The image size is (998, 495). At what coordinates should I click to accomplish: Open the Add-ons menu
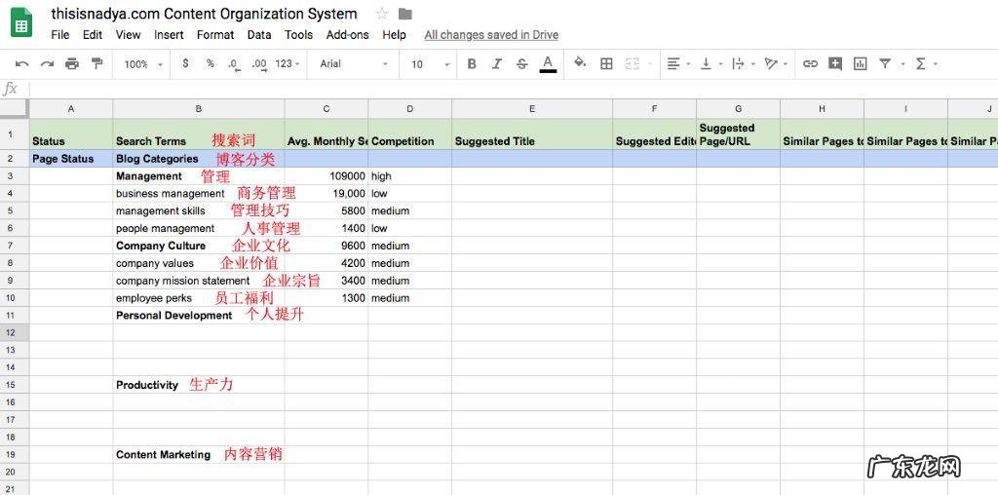coord(348,35)
